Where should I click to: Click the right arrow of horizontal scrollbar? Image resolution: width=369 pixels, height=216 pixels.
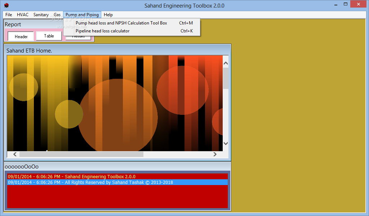pyautogui.click(x=215, y=154)
